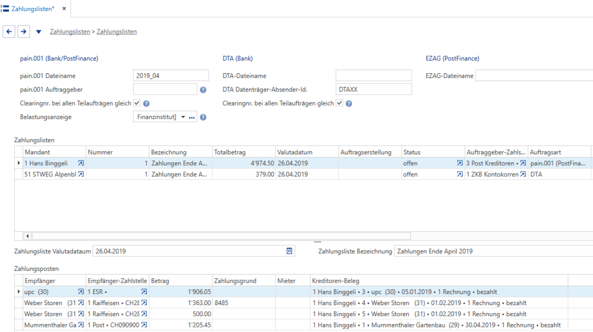The image size is (593, 332).
Task: Click the ellipsis button beside Belastungsanzeige
Action: click(x=192, y=117)
